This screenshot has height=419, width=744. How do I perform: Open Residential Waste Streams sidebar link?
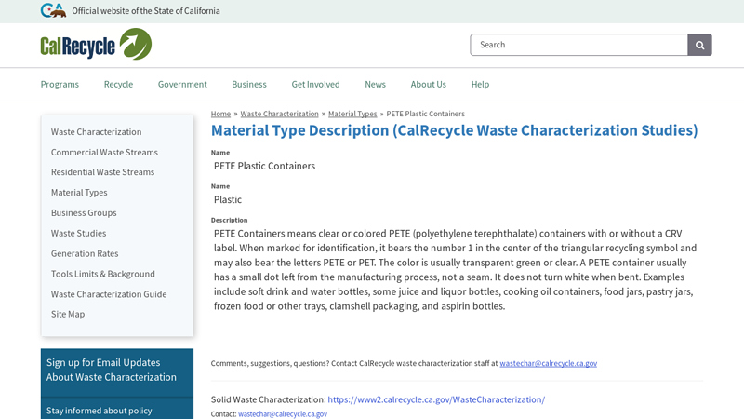pyautogui.click(x=103, y=172)
